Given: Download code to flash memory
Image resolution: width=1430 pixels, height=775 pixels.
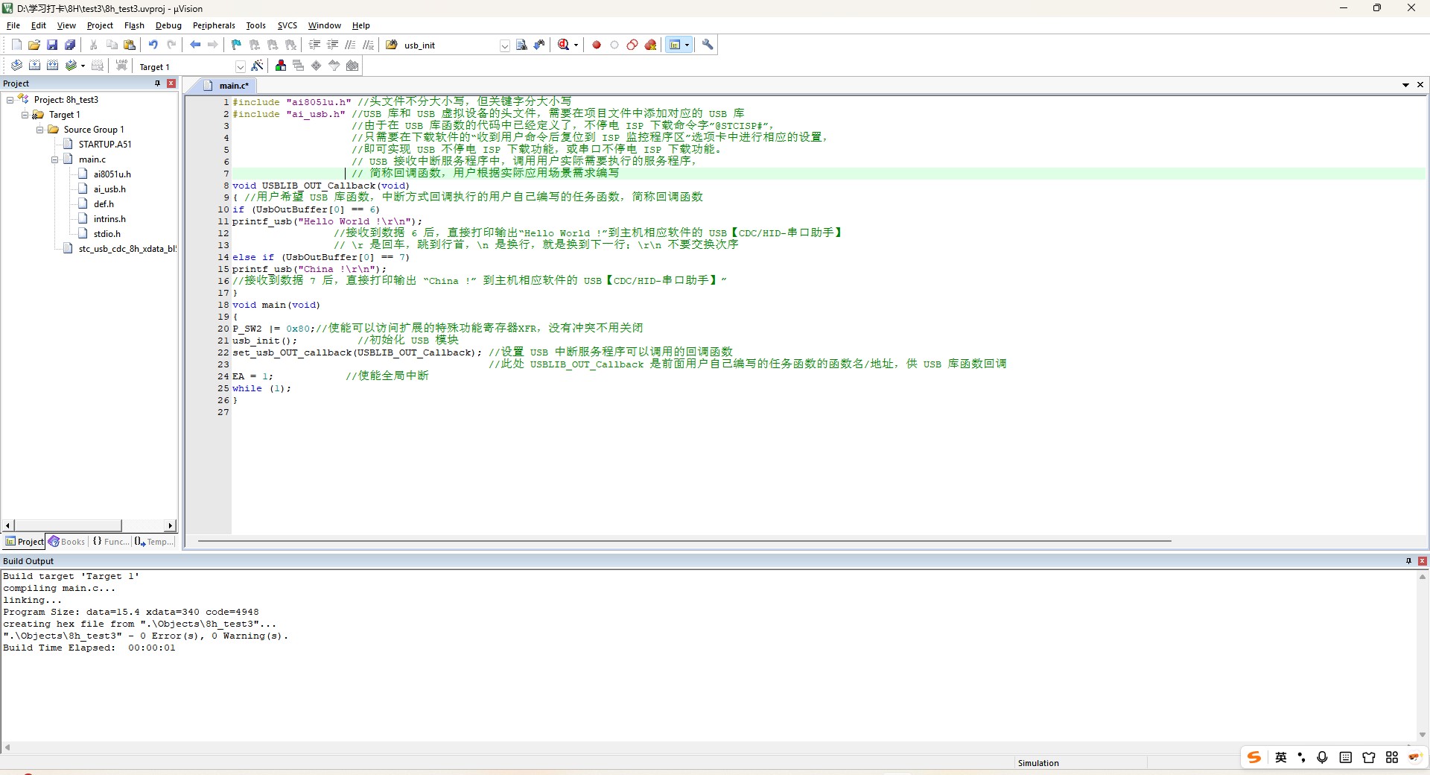Looking at the screenshot, I should [121, 66].
